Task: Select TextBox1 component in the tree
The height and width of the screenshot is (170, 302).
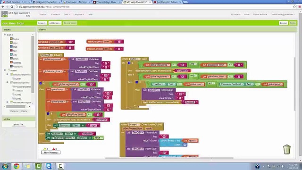Action: pyautogui.click(x=18, y=91)
